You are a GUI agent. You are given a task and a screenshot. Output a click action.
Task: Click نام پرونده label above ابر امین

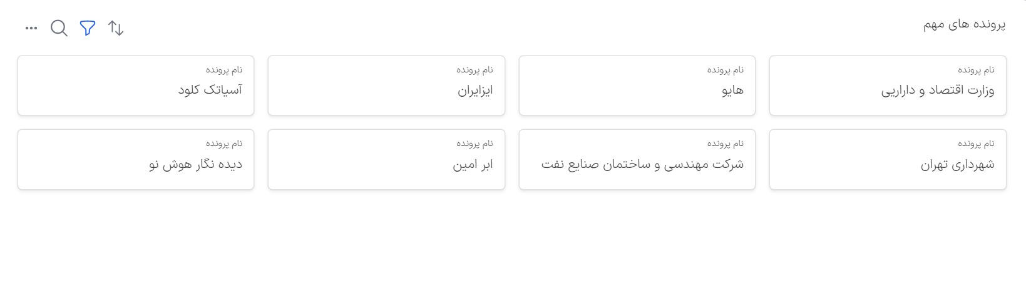coord(475,144)
